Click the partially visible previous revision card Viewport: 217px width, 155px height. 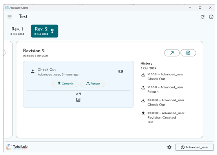8,89
